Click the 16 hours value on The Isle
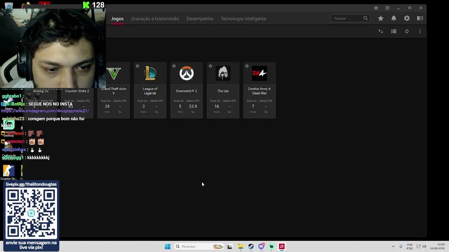This screenshot has width=449, height=252. click(216, 106)
